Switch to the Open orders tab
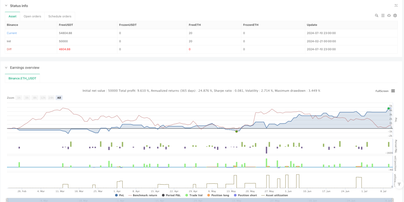This screenshot has height=202, width=404. pyautogui.click(x=32, y=16)
